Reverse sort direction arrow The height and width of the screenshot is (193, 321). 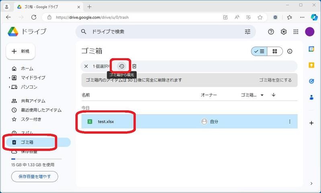point(274,94)
